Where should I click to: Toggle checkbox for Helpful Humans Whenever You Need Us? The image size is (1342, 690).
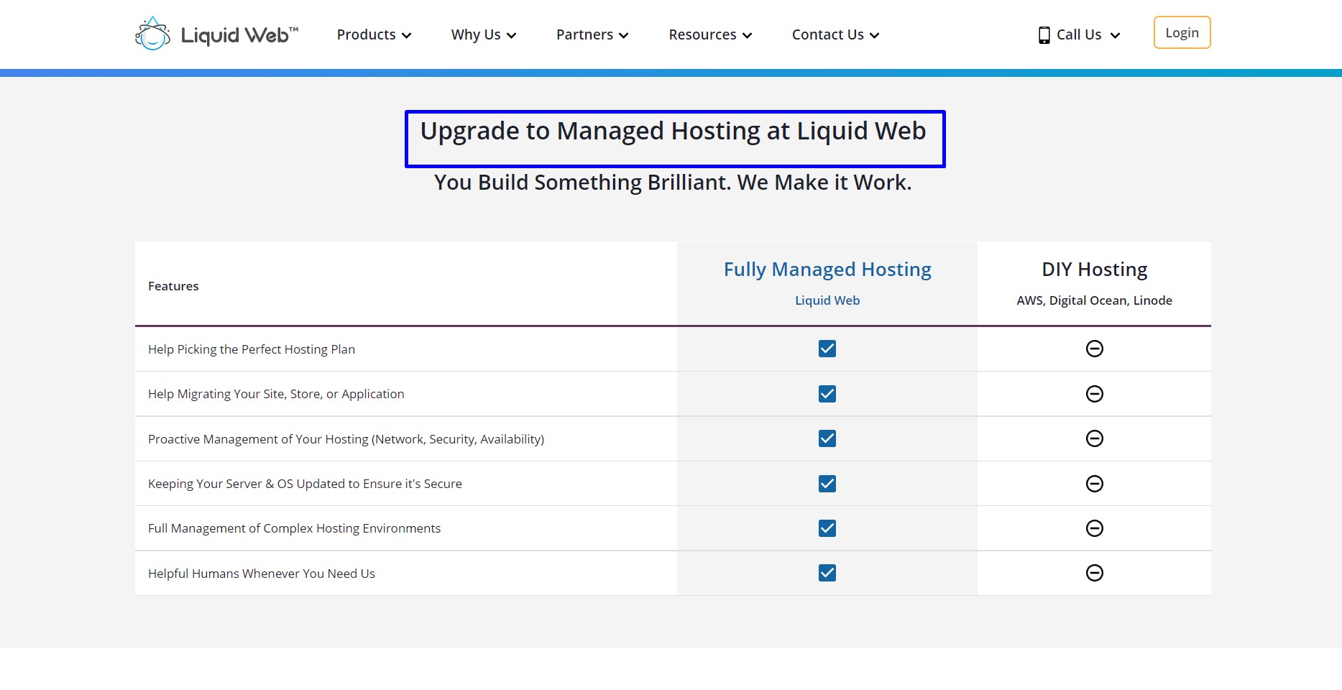click(x=827, y=573)
